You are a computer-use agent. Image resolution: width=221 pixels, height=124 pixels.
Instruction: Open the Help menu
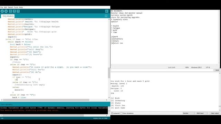21,7
